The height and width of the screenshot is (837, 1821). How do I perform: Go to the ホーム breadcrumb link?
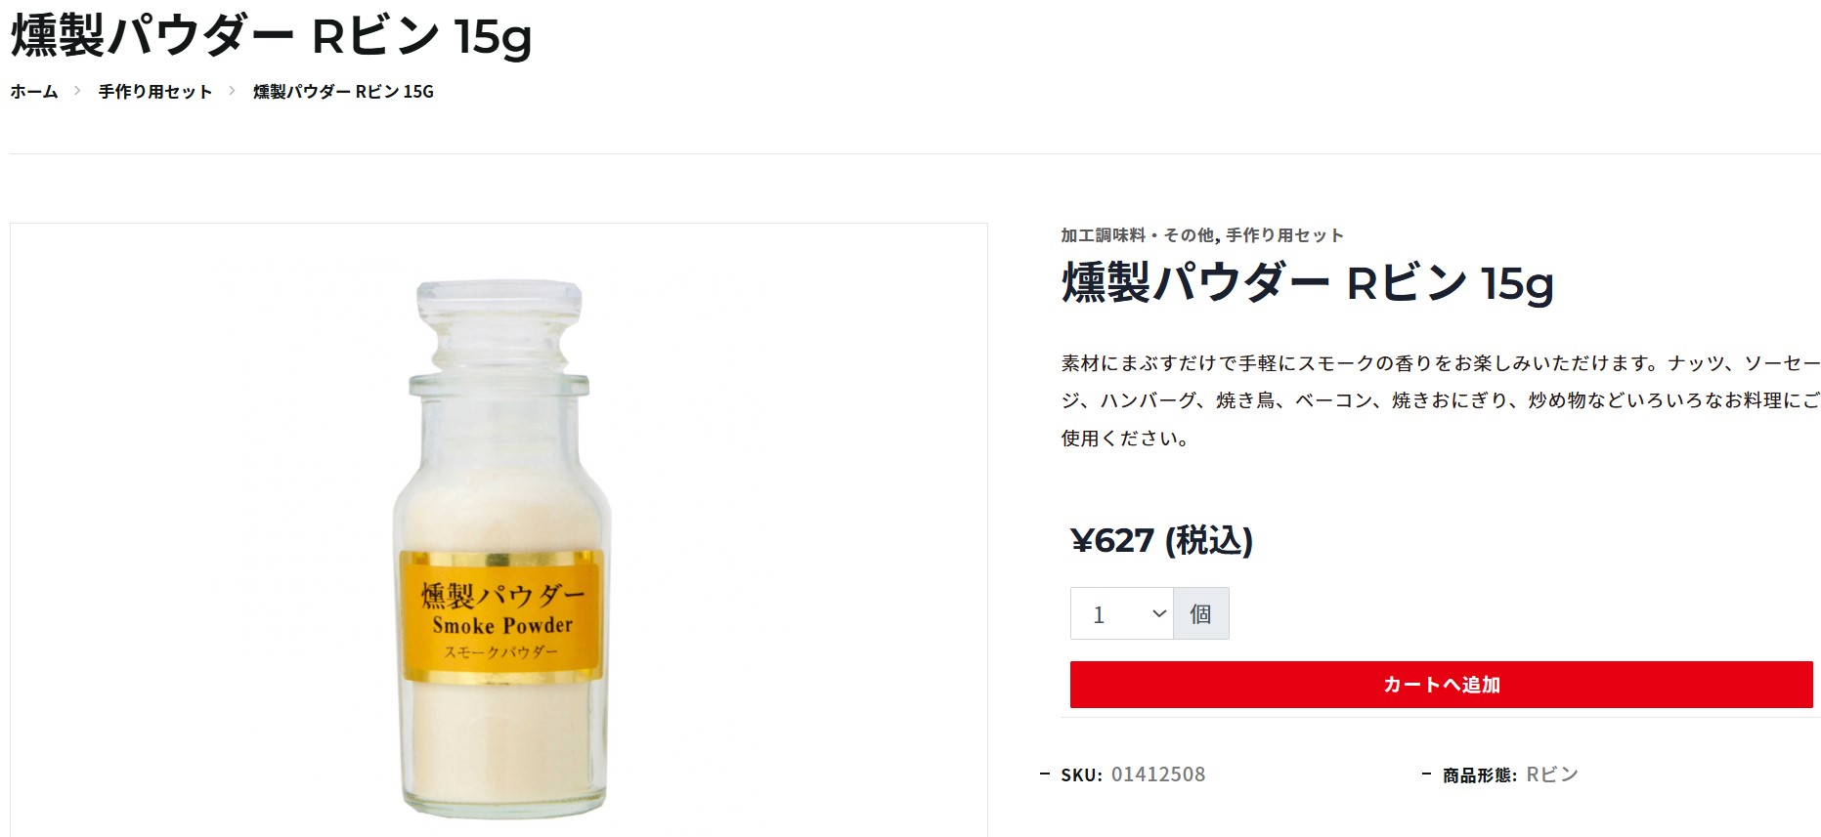click(x=34, y=92)
